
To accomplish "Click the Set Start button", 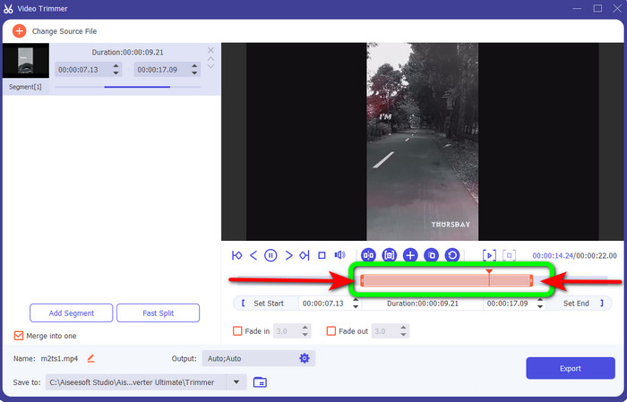I will (262, 304).
